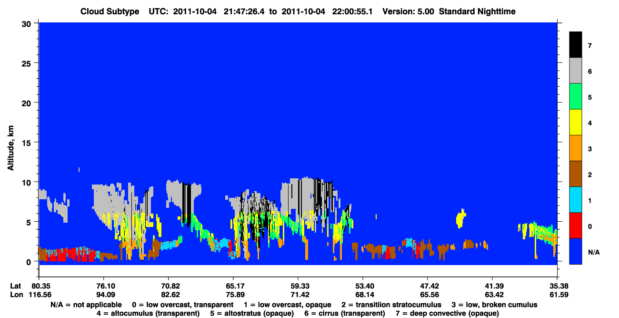
Task: Click legend text '1 = low overcast, opaque'
Action: pyautogui.click(x=289, y=305)
